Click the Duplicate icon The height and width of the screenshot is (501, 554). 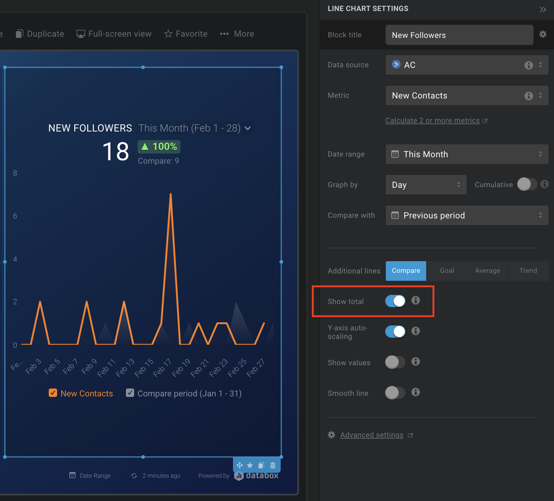pos(20,34)
